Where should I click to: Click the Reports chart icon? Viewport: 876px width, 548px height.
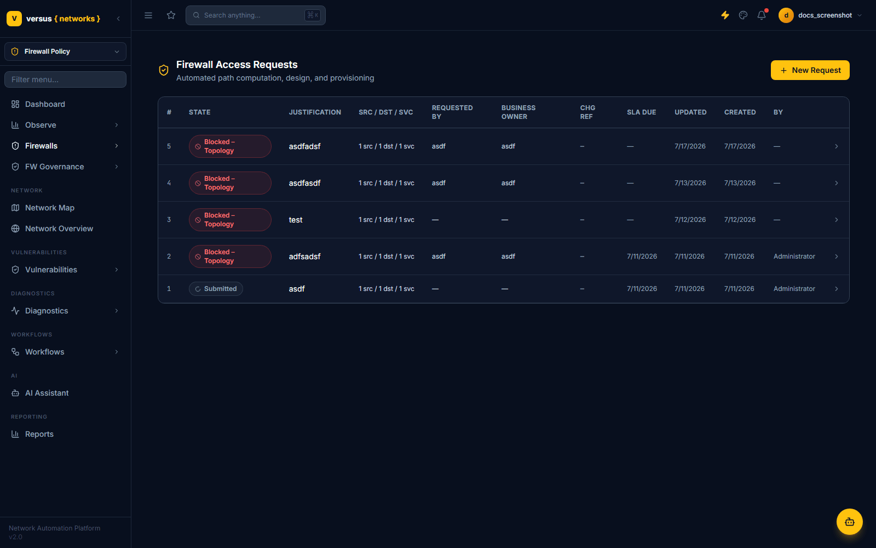[x=15, y=434]
